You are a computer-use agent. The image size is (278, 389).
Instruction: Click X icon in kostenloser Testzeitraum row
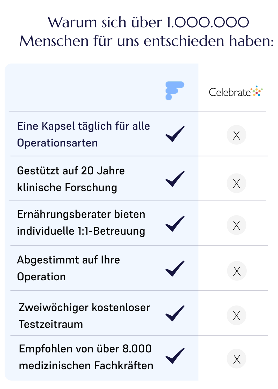point(236,316)
